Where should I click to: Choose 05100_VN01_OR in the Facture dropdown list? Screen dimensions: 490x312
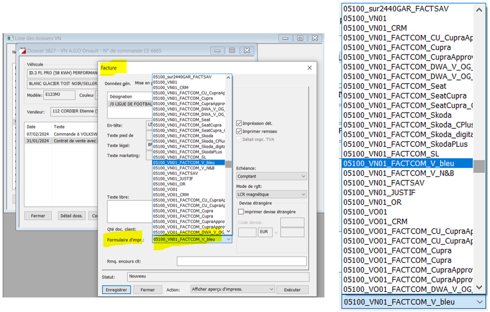[189, 184]
